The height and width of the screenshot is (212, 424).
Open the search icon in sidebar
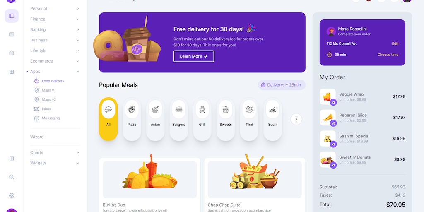(x=12, y=177)
